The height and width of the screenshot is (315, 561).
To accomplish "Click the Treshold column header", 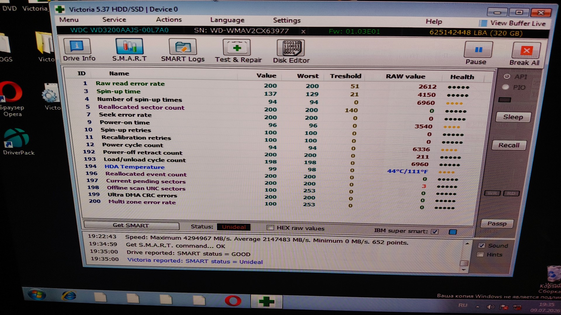I will (x=346, y=76).
